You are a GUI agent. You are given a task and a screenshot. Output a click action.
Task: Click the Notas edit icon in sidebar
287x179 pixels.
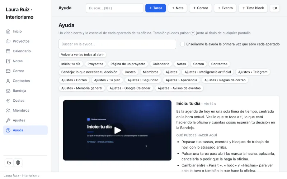tap(8, 61)
